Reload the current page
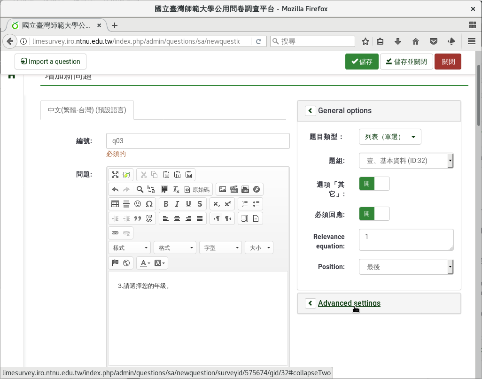Viewport: 482px width, 379px height. pyautogui.click(x=258, y=41)
